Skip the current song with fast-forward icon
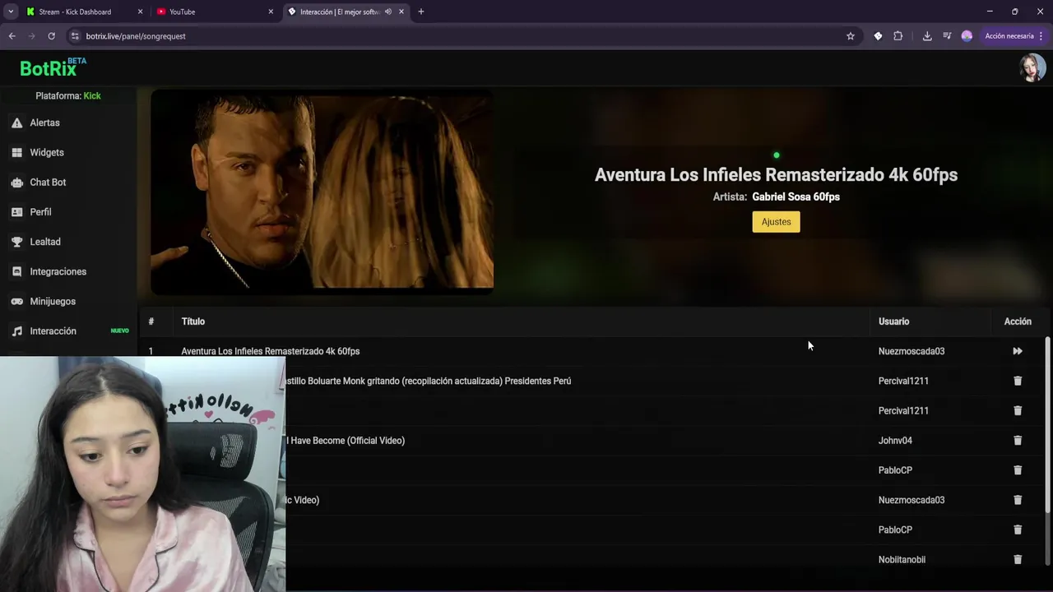The width and height of the screenshot is (1053, 592). (1018, 351)
